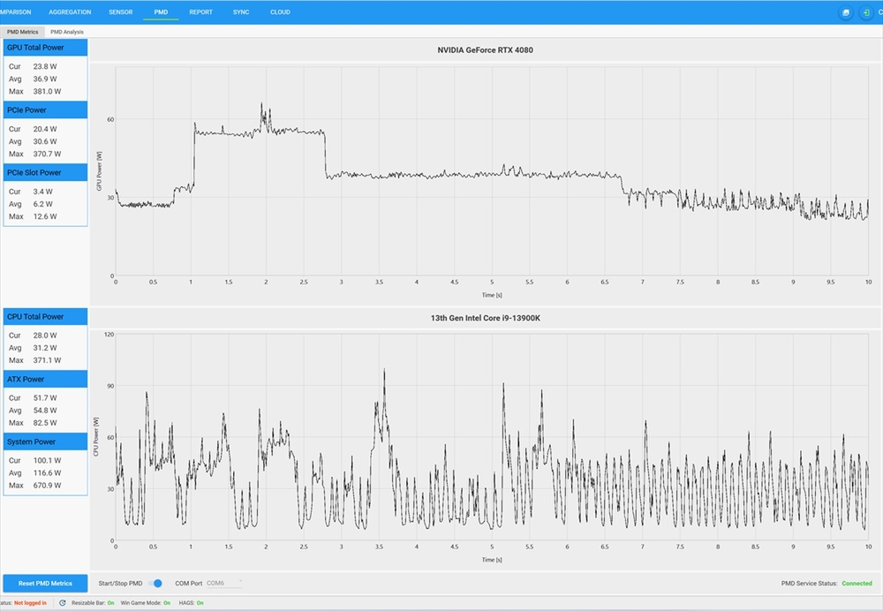Screen dimensions: 883x611
Task: Click the System Power header
Action: coord(45,441)
